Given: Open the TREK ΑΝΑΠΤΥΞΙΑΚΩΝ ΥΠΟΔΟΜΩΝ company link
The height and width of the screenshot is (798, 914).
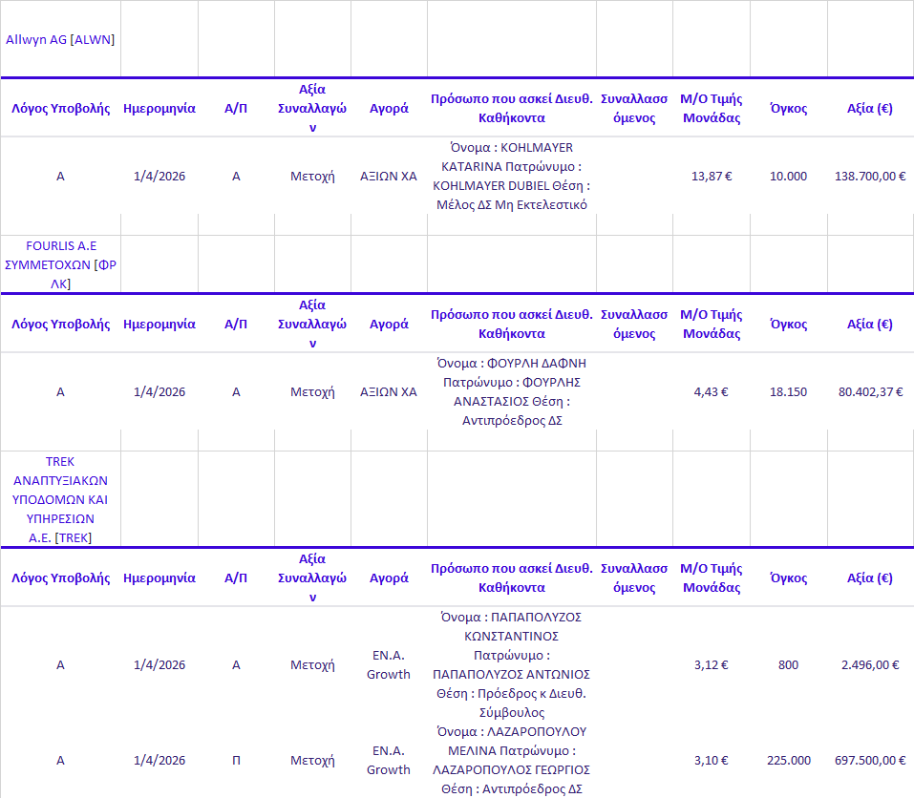Looking at the screenshot, I should point(60,500).
